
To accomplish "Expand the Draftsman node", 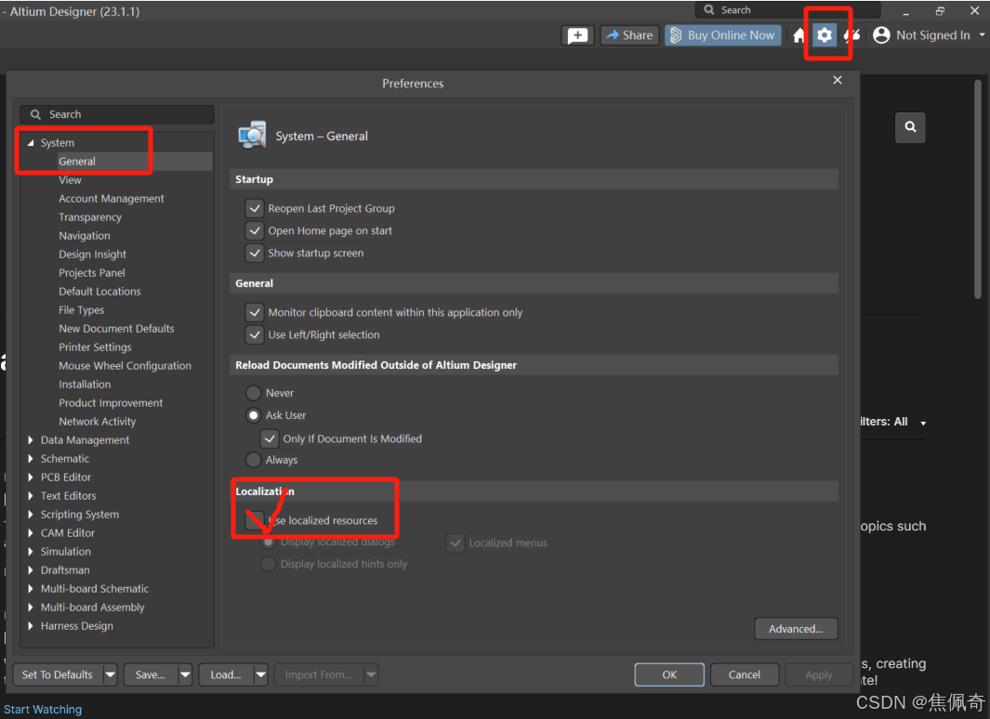I will point(31,570).
